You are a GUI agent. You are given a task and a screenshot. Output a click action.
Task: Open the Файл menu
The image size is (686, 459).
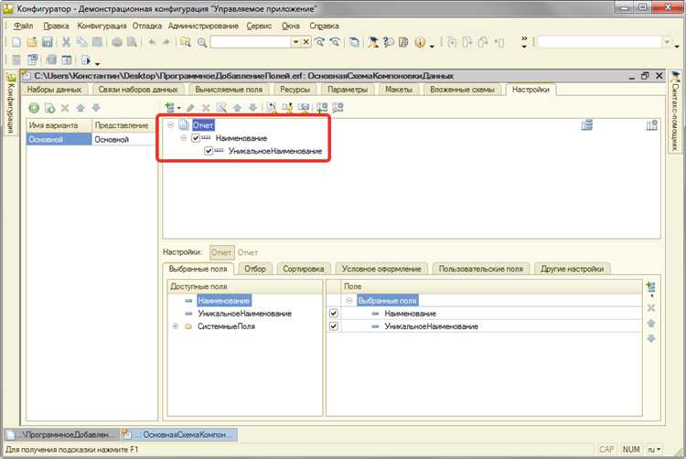[23, 26]
